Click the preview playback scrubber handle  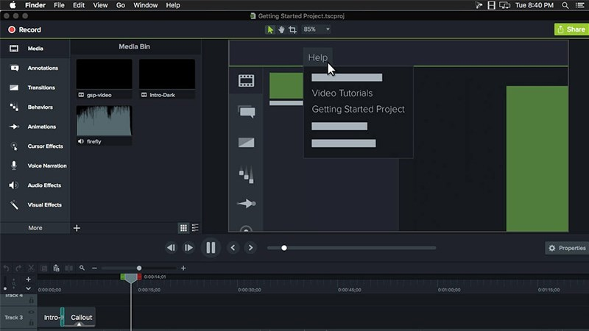tap(284, 248)
